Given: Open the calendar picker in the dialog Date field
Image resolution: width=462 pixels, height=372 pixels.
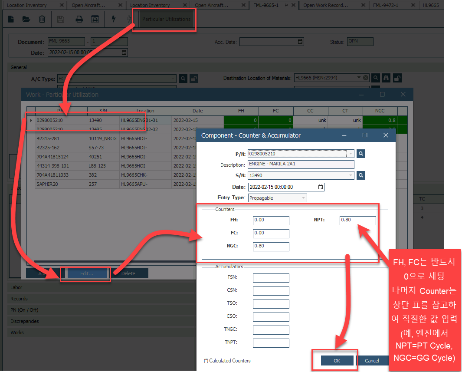Looking at the screenshot, I should [321, 187].
